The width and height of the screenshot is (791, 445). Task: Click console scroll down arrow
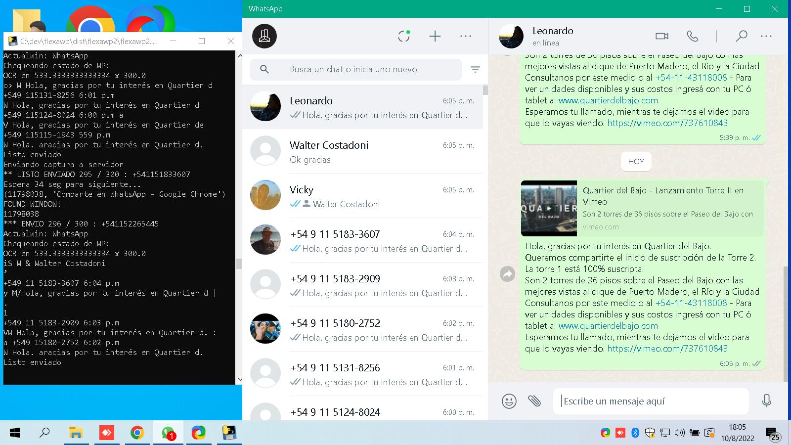point(239,380)
